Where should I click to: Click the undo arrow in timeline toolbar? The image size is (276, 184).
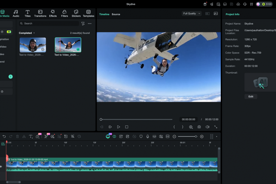(4, 137)
